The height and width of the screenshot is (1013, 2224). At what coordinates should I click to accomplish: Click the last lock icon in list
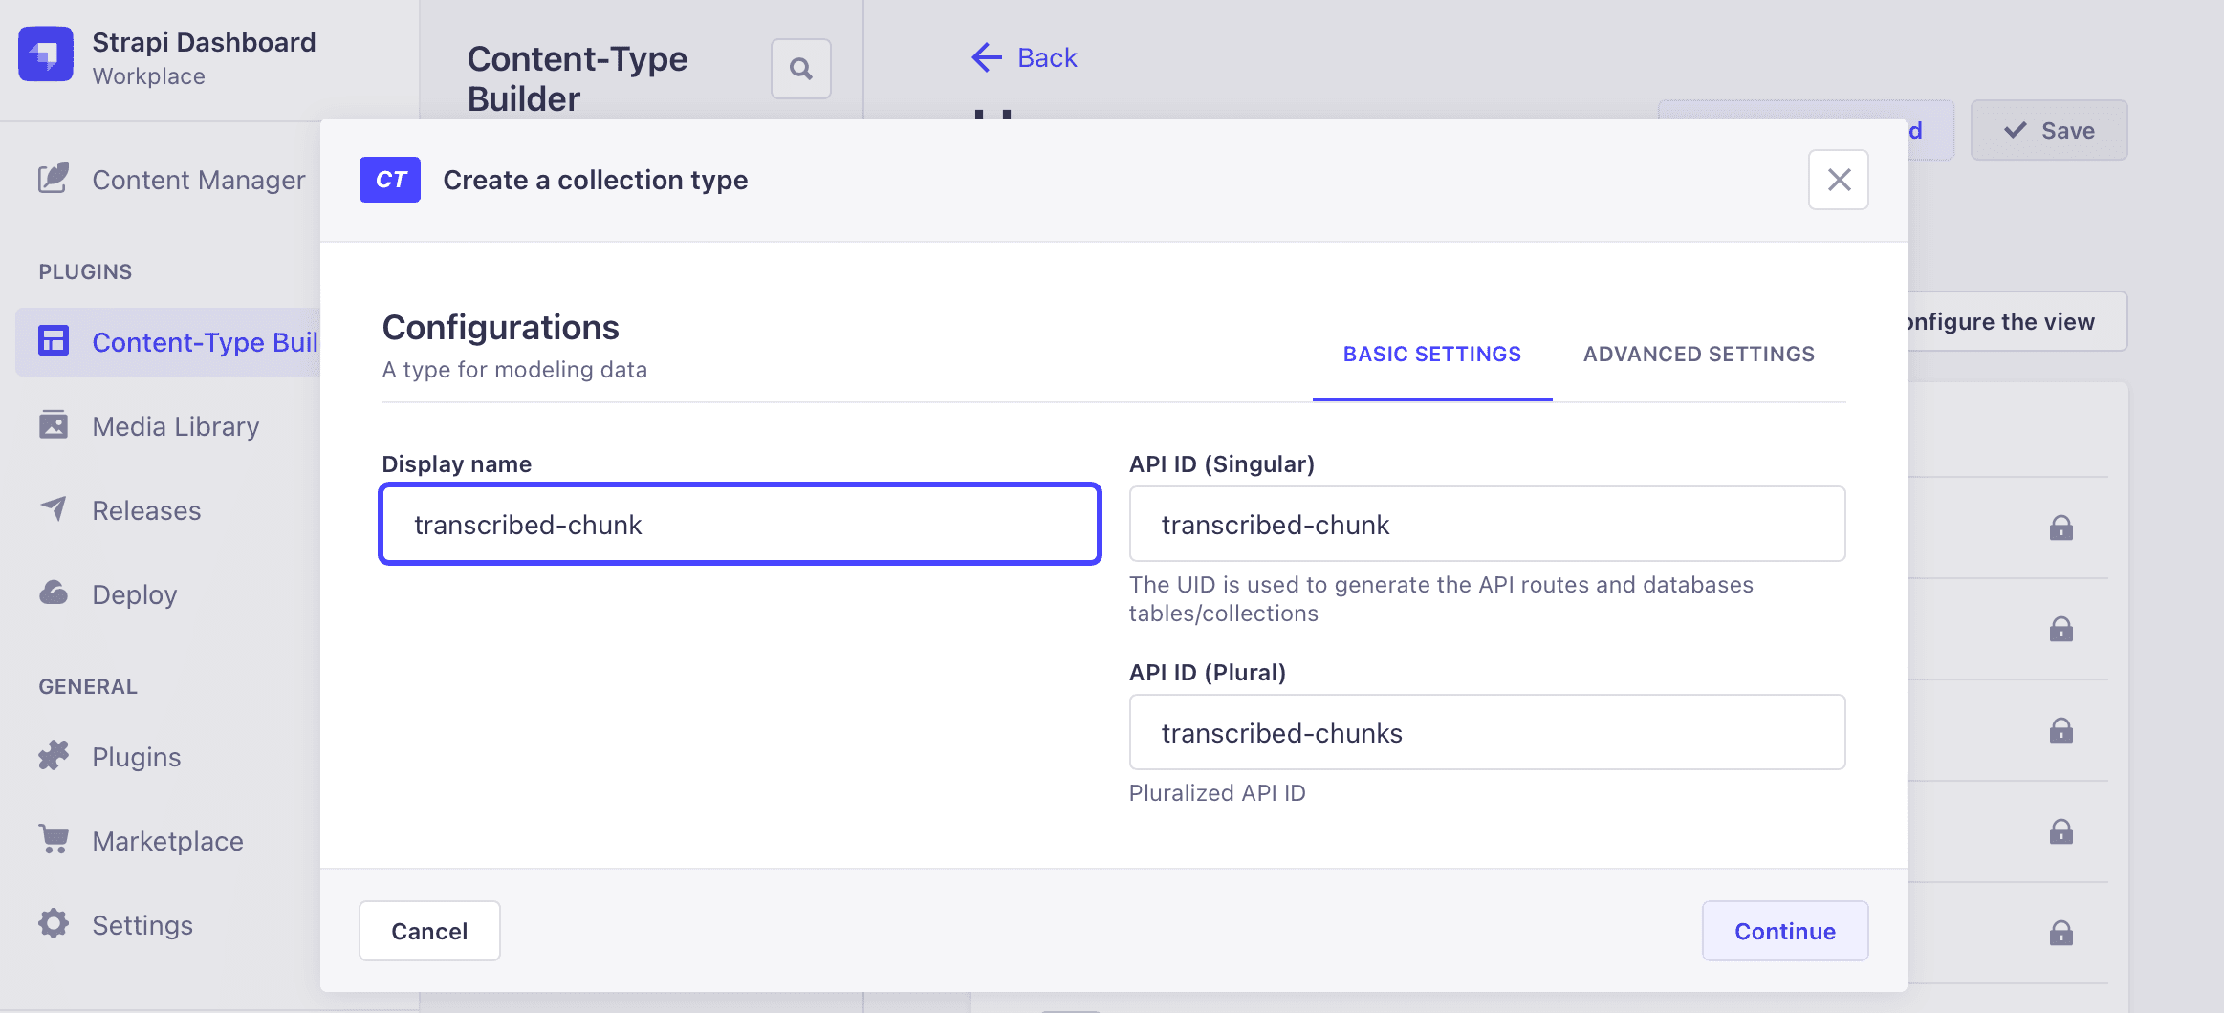(2060, 933)
